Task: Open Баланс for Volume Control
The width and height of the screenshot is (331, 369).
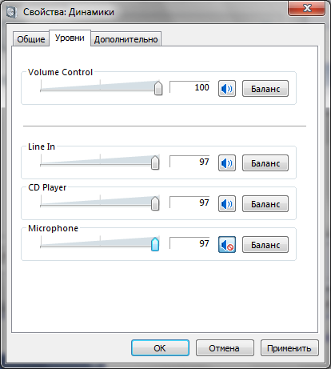Action: 265,89
